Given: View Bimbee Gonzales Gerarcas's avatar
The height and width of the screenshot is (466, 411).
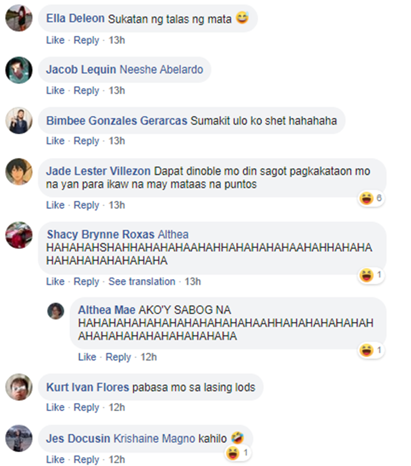Looking at the screenshot, I should click(x=19, y=121).
